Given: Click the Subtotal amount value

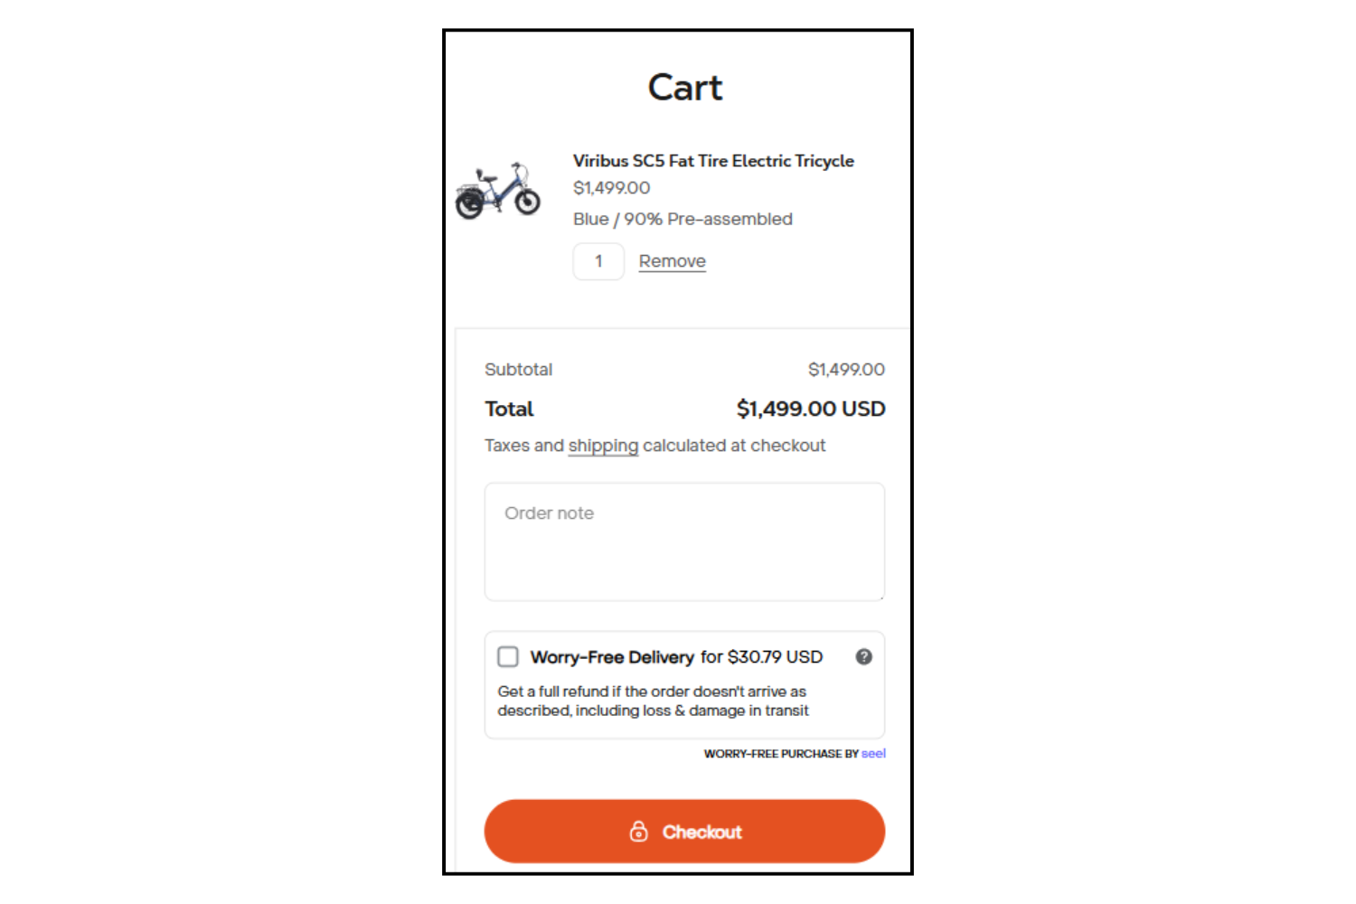Looking at the screenshot, I should [846, 370].
